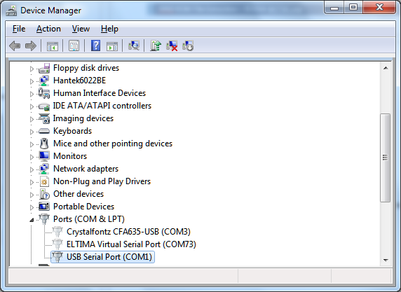This screenshot has width=401, height=292.
Task: Click the Keyboards category icon
Action: [44, 131]
